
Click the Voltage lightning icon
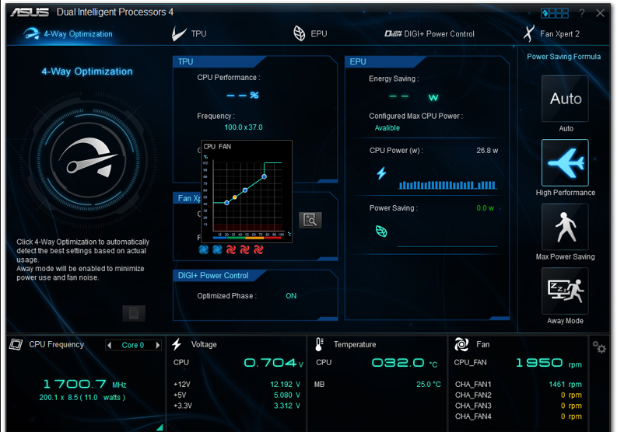coord(177,344)
